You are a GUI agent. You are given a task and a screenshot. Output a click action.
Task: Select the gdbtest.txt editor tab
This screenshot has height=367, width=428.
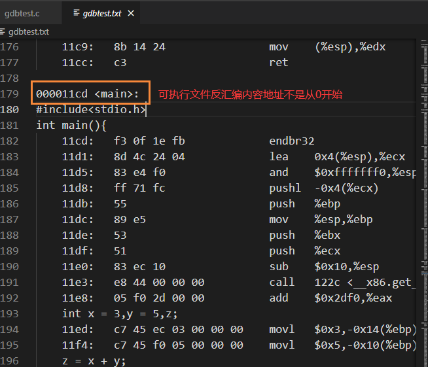(102, 13)
